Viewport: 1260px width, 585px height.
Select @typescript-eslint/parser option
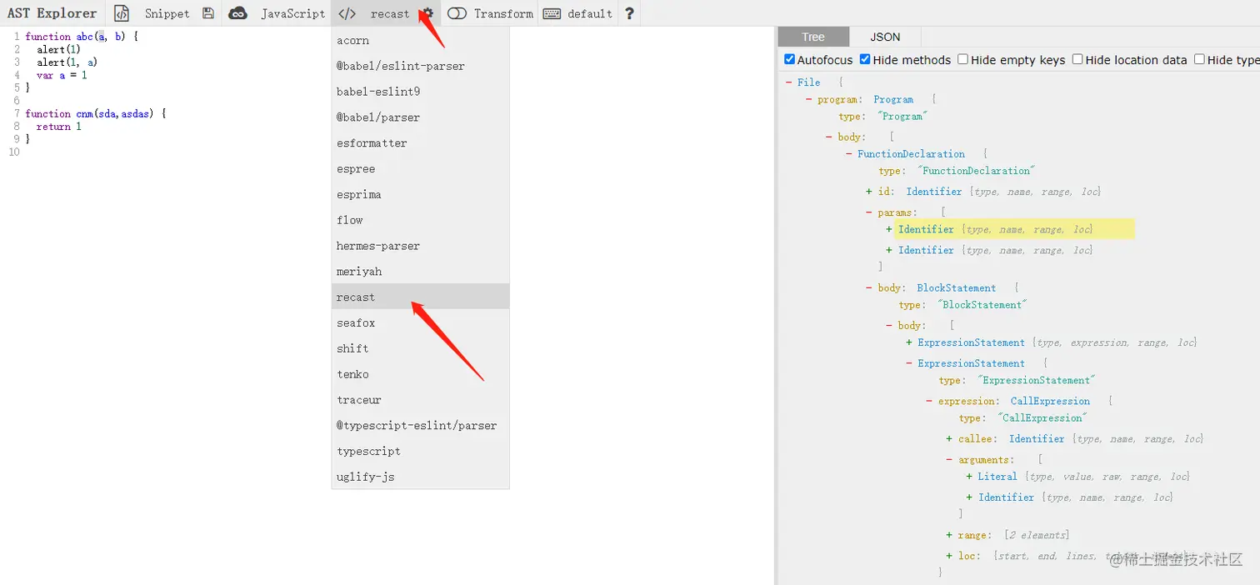coord(420,425)
